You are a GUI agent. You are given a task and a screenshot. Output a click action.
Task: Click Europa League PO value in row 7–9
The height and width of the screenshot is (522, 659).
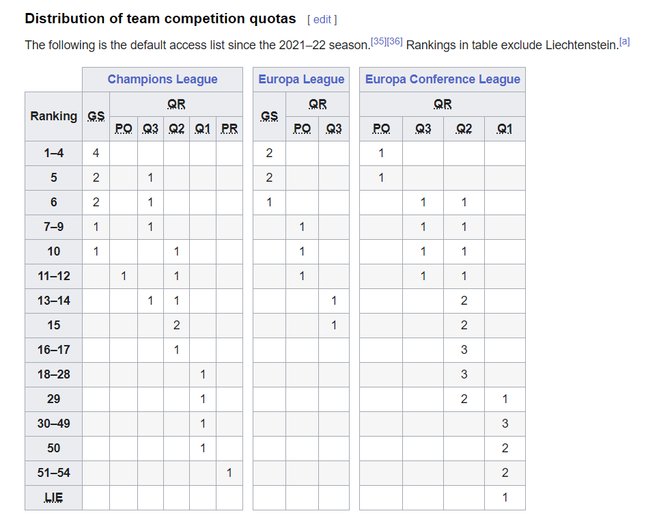(302, 227)
